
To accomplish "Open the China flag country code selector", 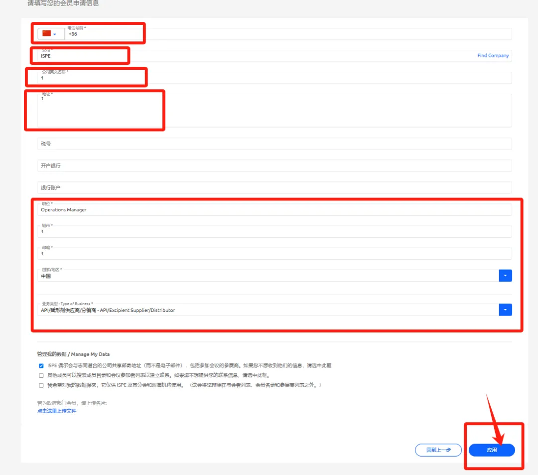I will click(x=49, y=34).
